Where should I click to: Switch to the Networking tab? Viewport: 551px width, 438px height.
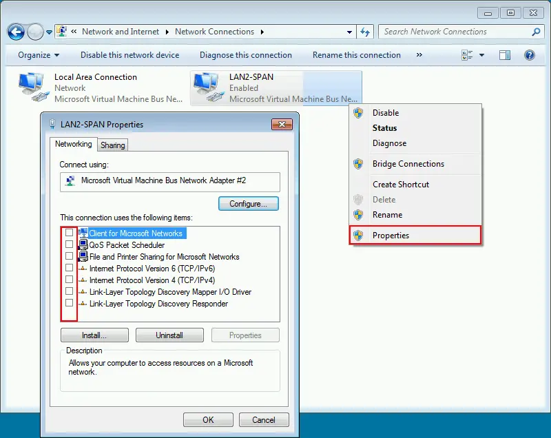(x=73, y=144)
